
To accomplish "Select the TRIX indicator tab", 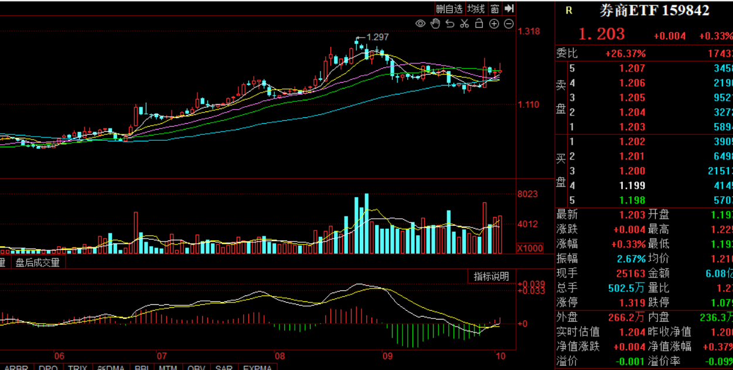I will 77,368.
